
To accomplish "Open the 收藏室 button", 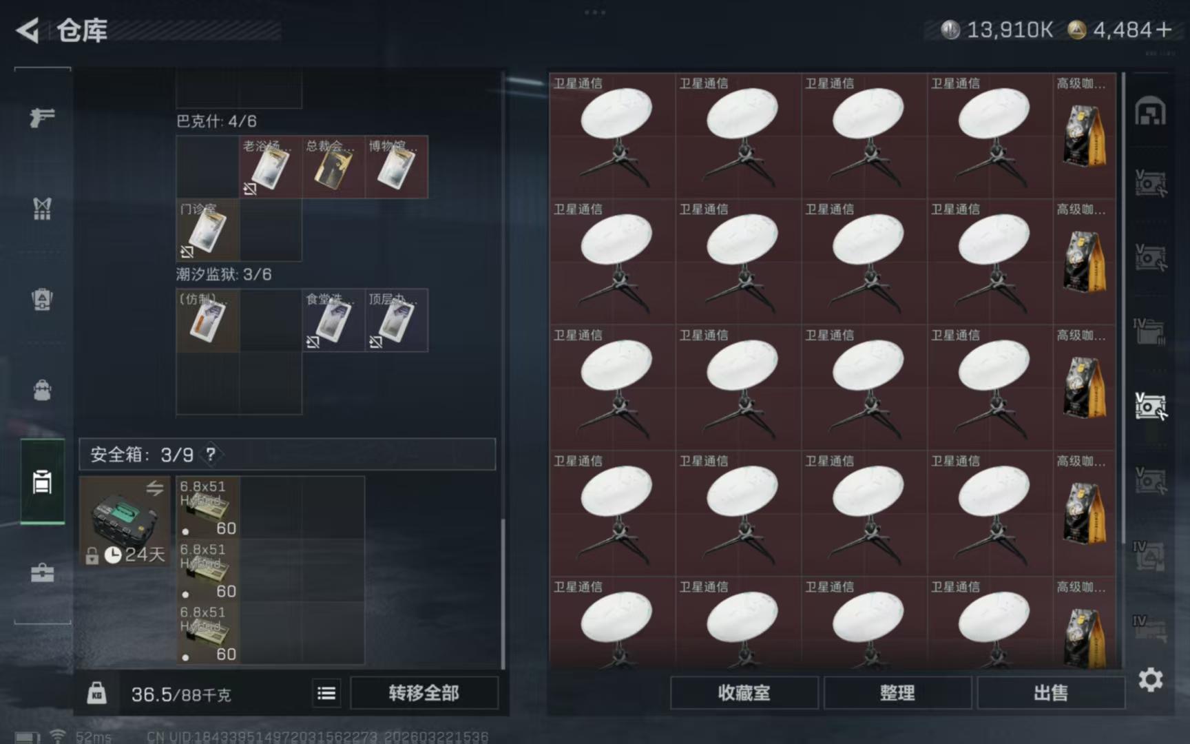I will [744, 693].
